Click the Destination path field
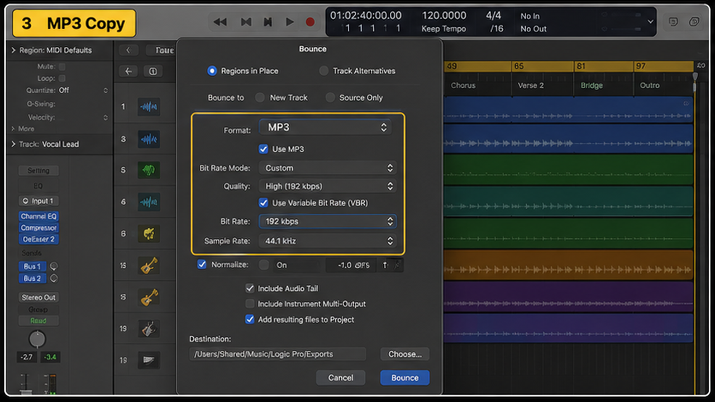Screen dimensions: 715x402 coord(278,354)
